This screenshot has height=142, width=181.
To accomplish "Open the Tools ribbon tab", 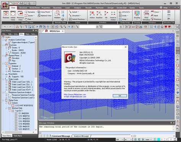I will click(x=141, y=8).
